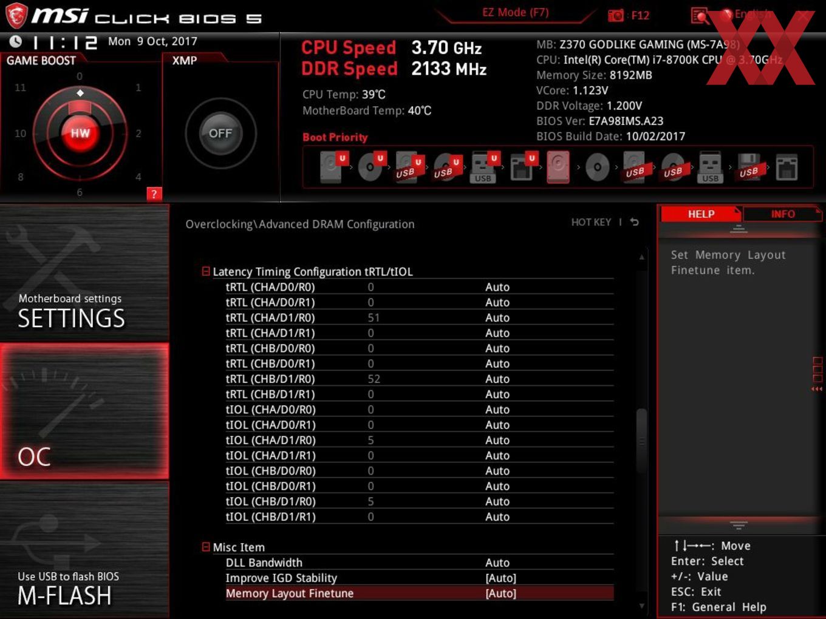The image size is (826, 619).
Task: Edit tRTL (CHA/D0/R0) Auto value
Action: pyautogui.click(x=497, y=287)
